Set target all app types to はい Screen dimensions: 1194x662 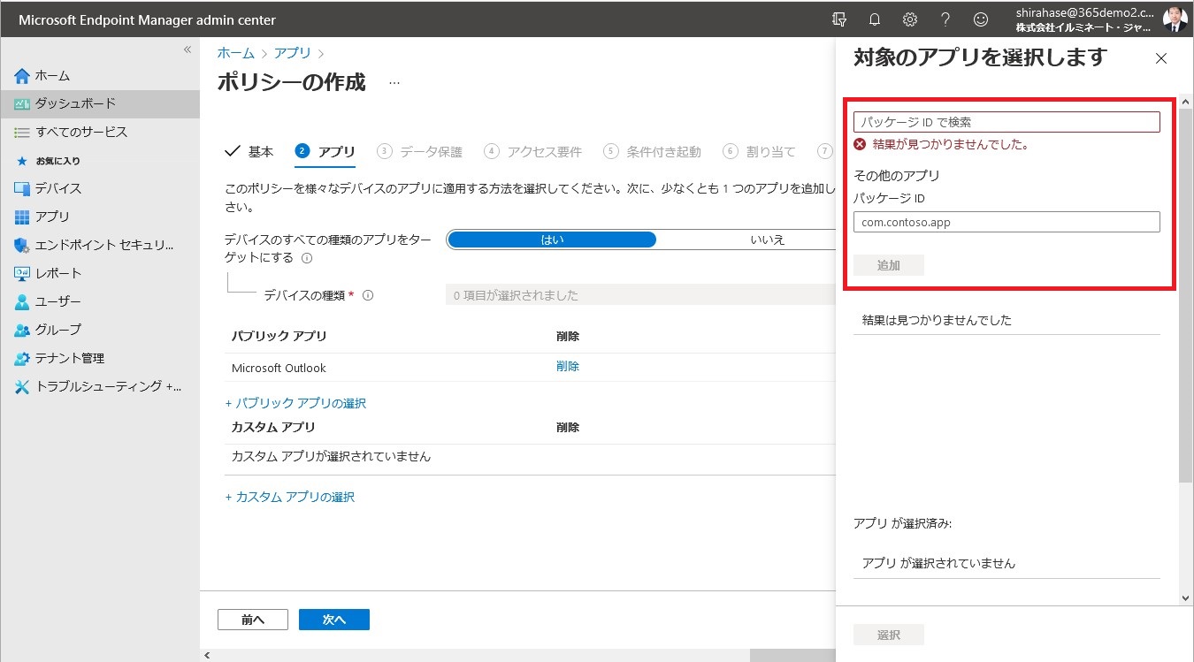[x=552, y=240]
